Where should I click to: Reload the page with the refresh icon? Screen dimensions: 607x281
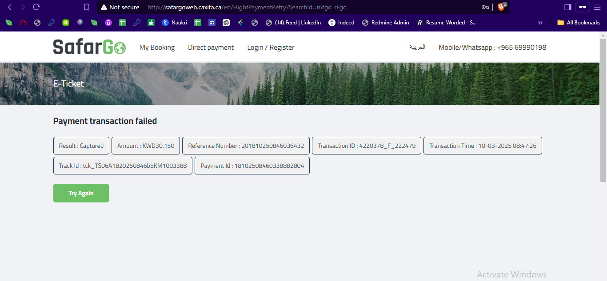click(36, 7)
